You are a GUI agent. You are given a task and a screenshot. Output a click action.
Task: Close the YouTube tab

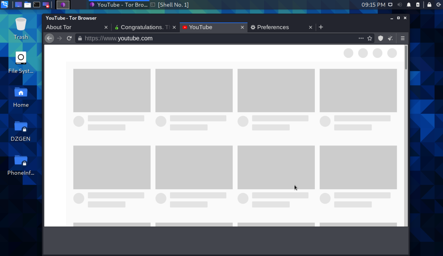click(243, 27)
